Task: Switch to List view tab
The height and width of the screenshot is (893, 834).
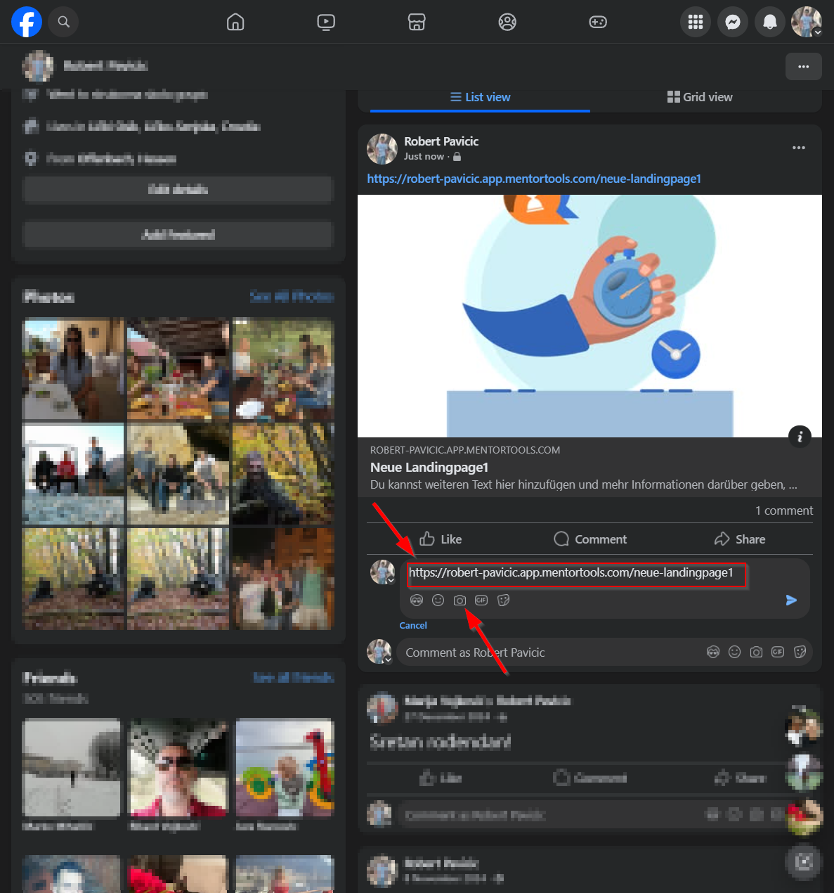Action: click(x=481, y=97)
